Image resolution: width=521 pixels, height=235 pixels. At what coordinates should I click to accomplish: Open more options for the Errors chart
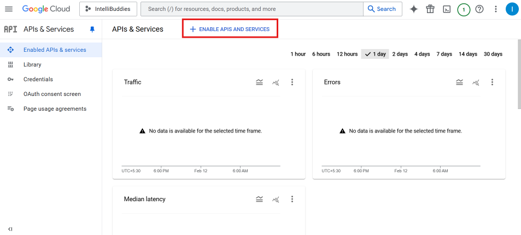tap(492, 82)
